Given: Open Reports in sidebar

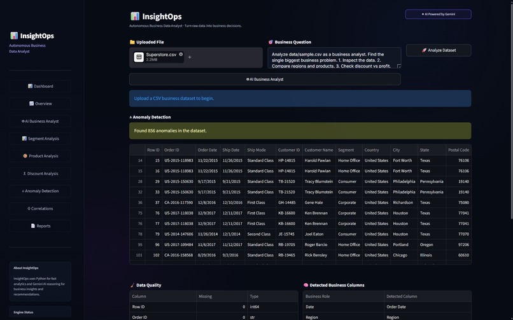Looking at the screenshot, I should click(x=40, y=226).
